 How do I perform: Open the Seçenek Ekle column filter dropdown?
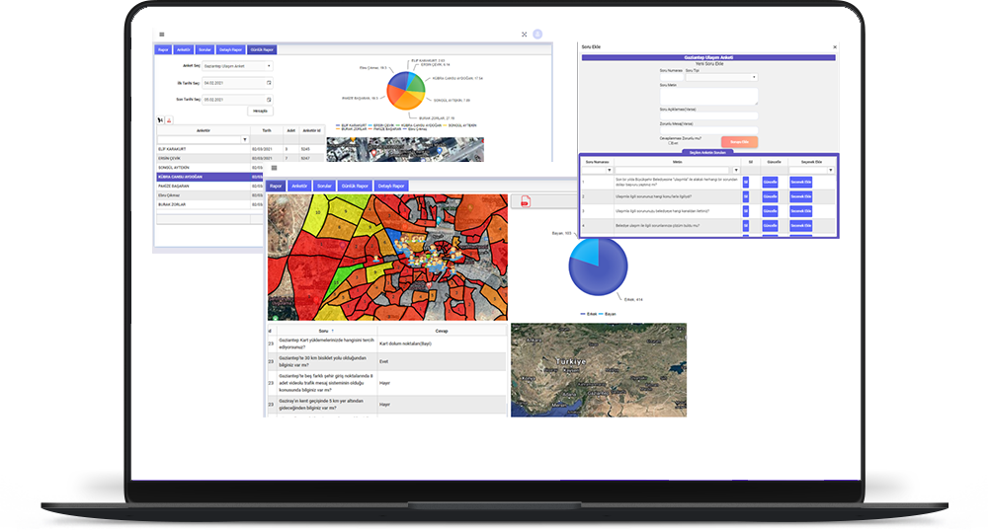(x=831, y=171)
